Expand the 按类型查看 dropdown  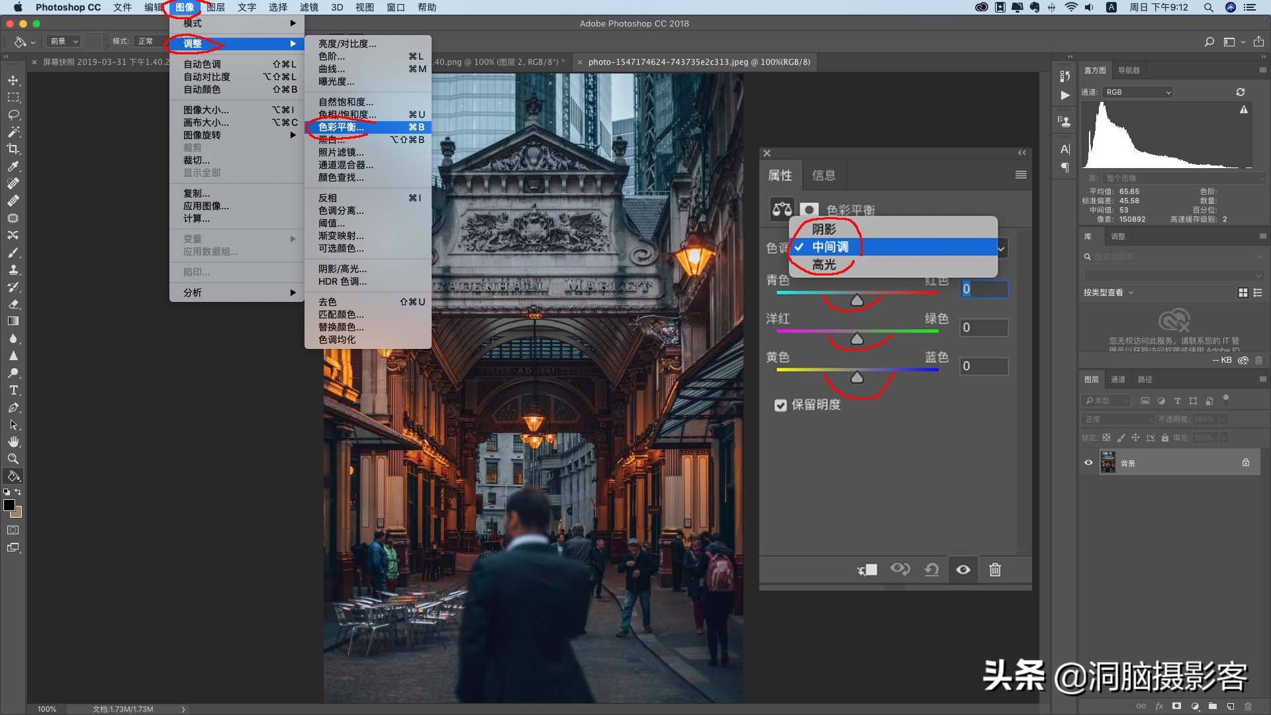click(x=1109, y=293)
